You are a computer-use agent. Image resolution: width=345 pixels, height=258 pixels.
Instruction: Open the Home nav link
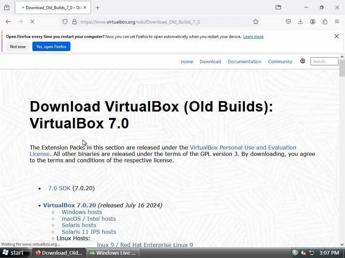(x=187, y=62)
